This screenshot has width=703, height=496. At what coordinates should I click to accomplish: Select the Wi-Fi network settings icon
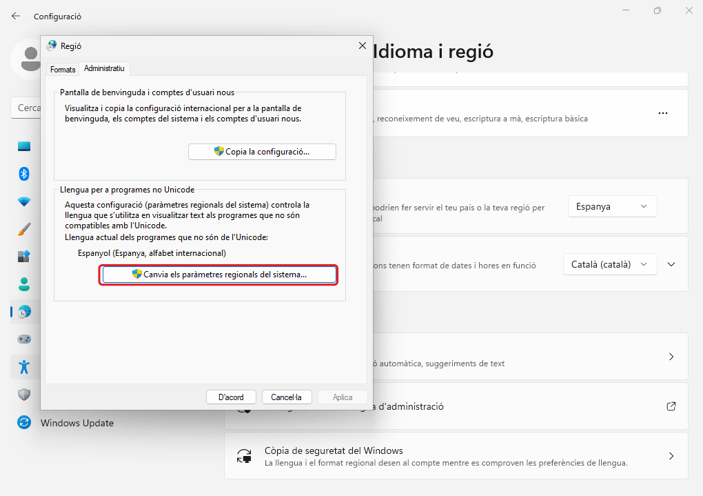pyautogui.click(x=24, y=201)
